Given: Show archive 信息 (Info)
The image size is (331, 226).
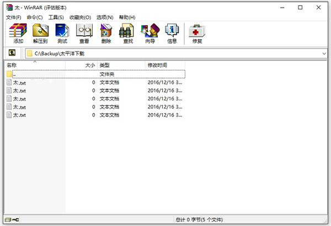Looking at the screenshot, I should click(x=172, y=33).
